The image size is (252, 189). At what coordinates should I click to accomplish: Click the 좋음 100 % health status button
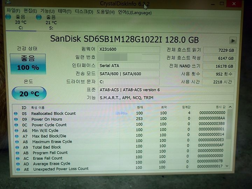[28, 64]
